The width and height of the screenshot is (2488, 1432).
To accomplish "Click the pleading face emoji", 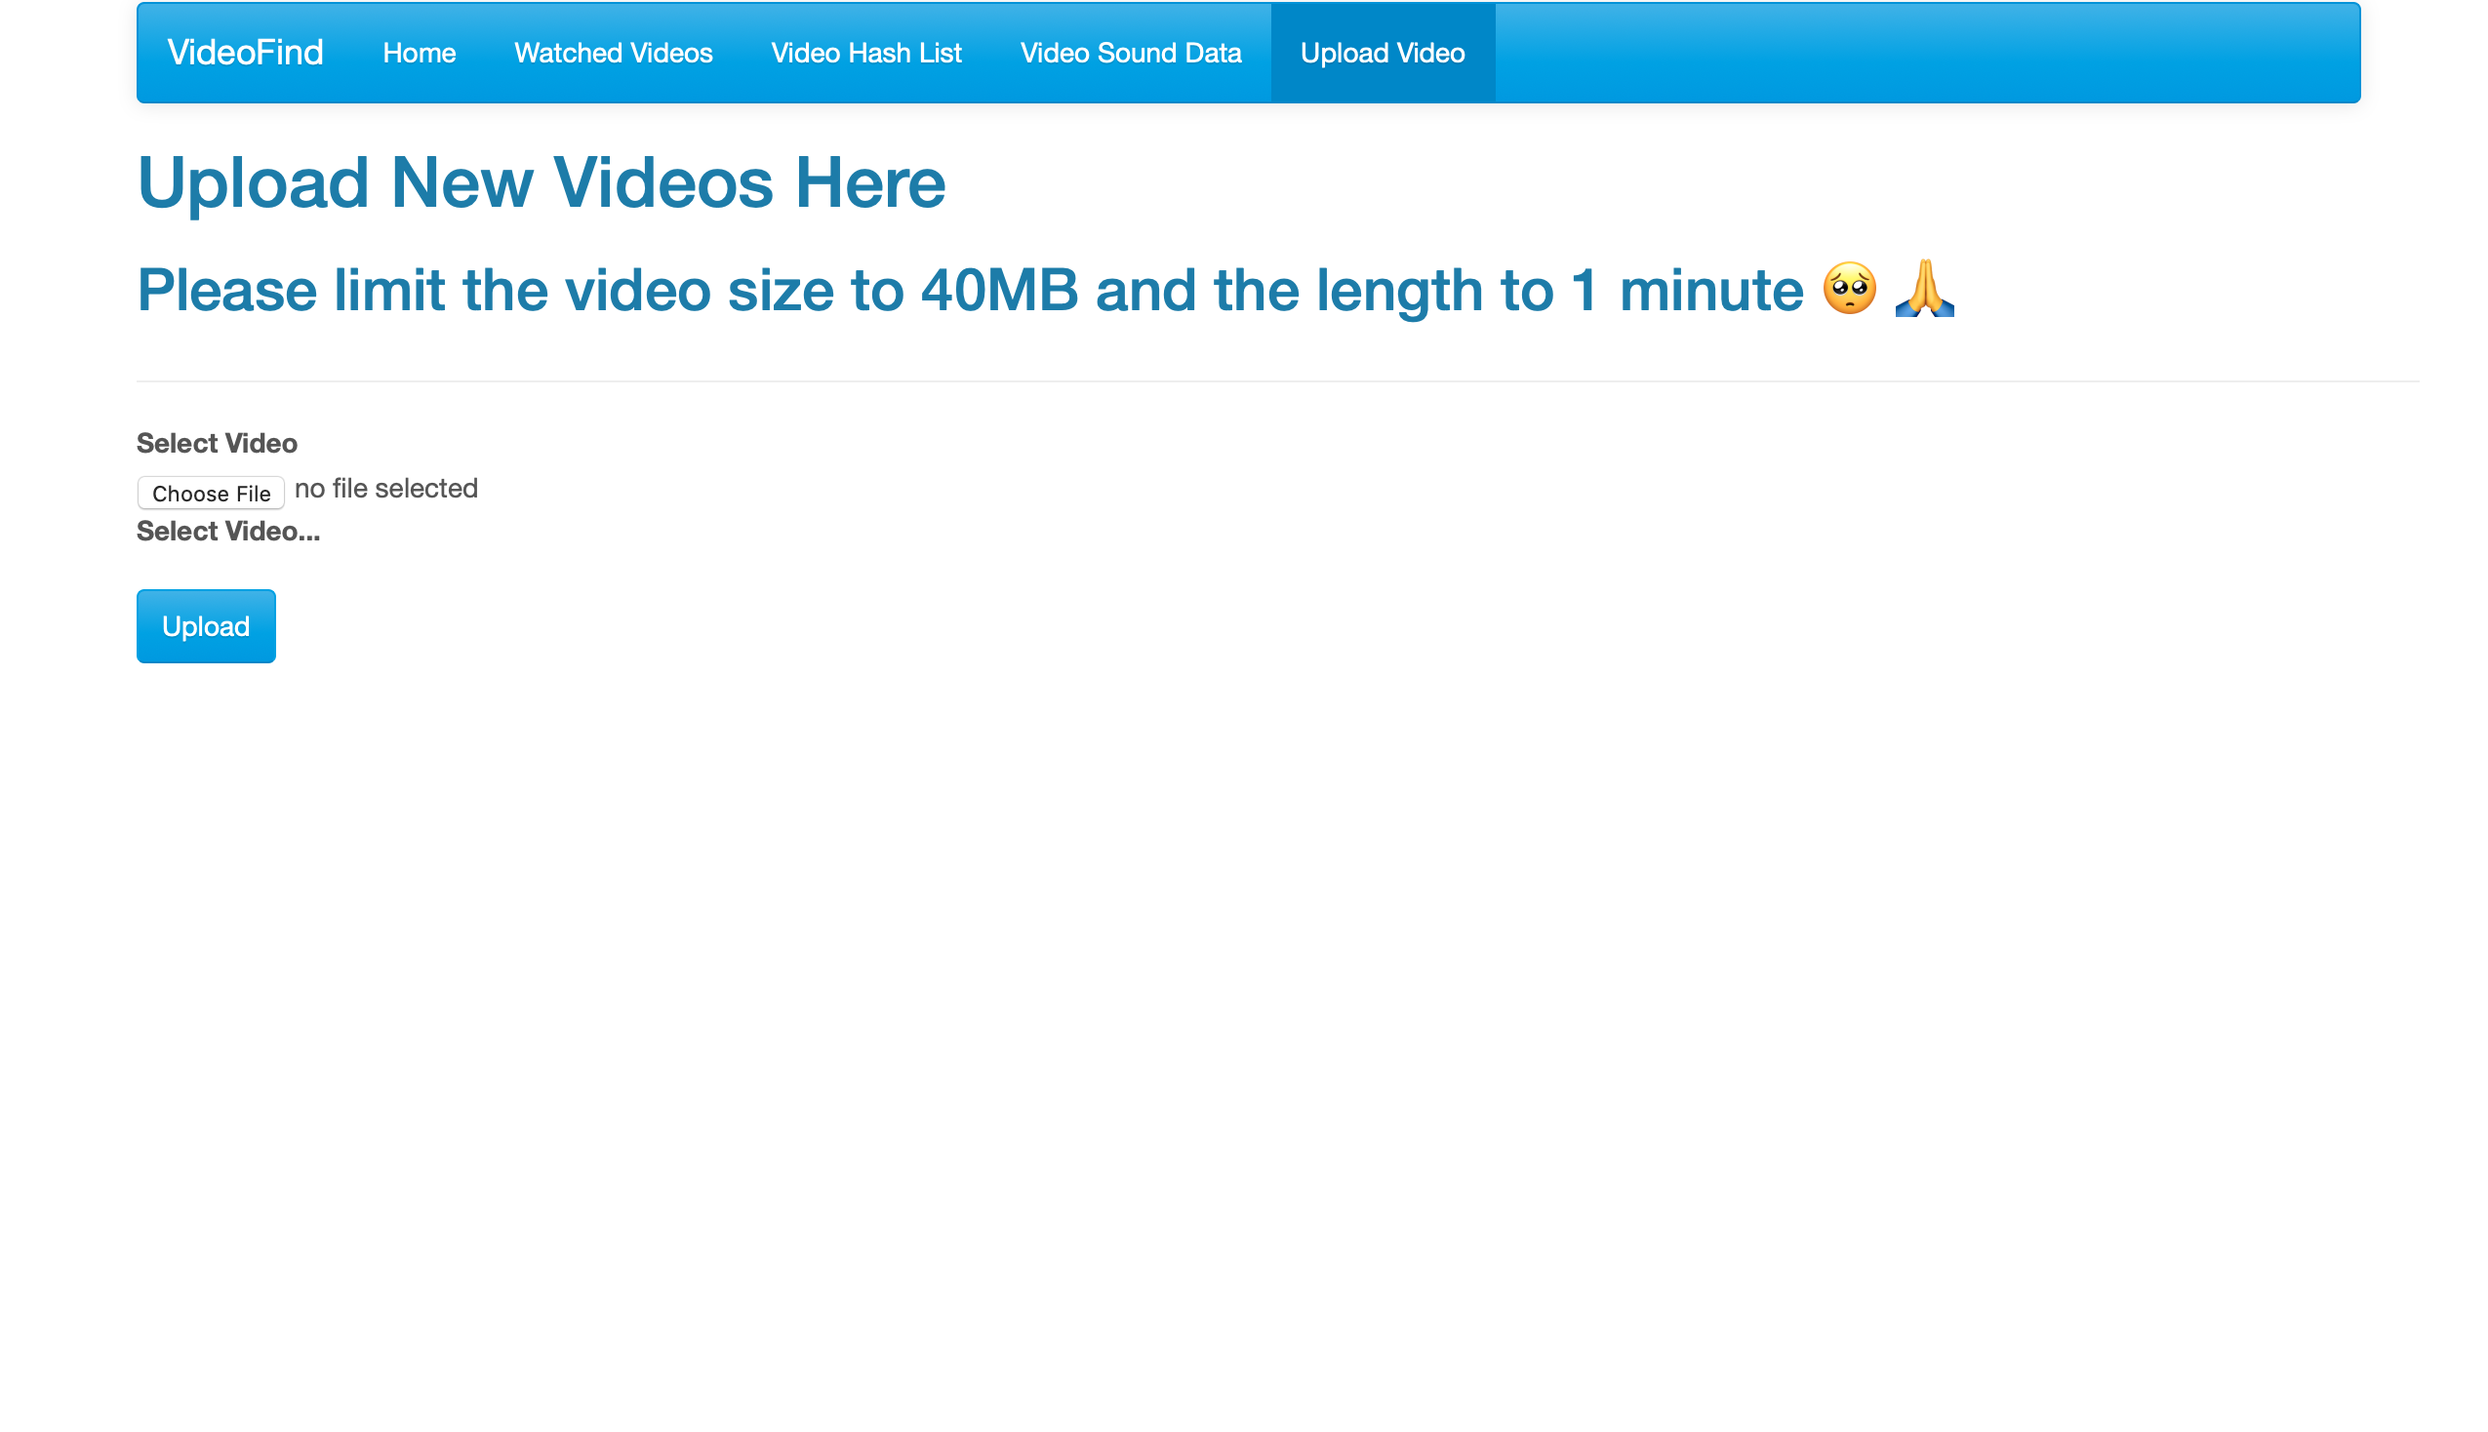I will [1849, 289].
